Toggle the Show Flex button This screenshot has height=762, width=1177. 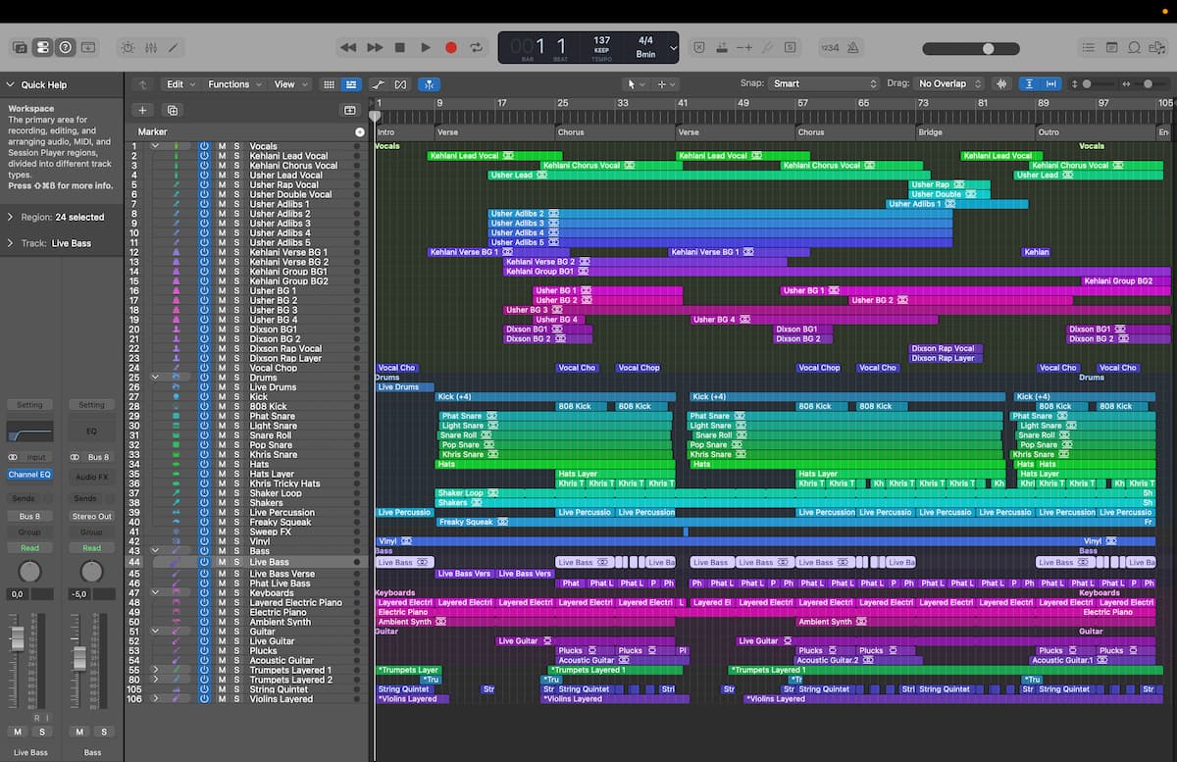[x=401, y=84]
